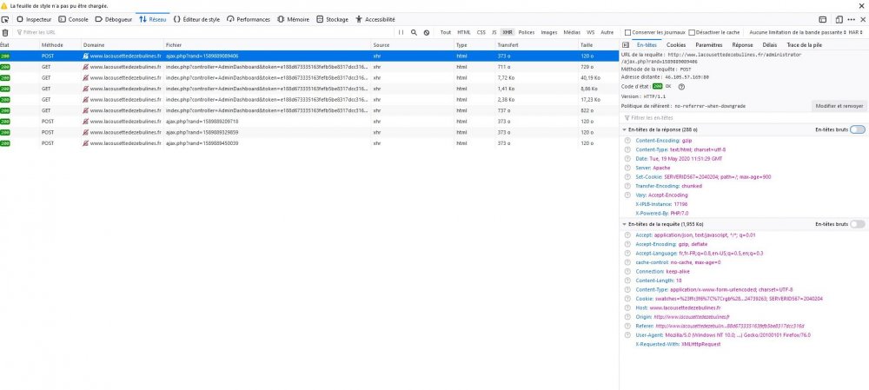Focus Filtrer les en-têtes field
Image resolution: width=869 pixels, height=390 pixels.
[743, 118]
